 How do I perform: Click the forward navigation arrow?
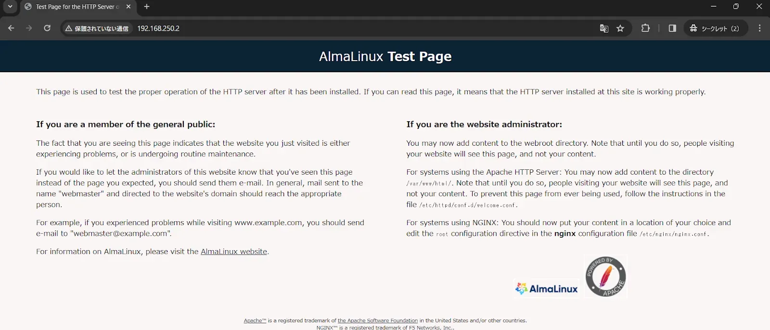[x=29, y=28]
